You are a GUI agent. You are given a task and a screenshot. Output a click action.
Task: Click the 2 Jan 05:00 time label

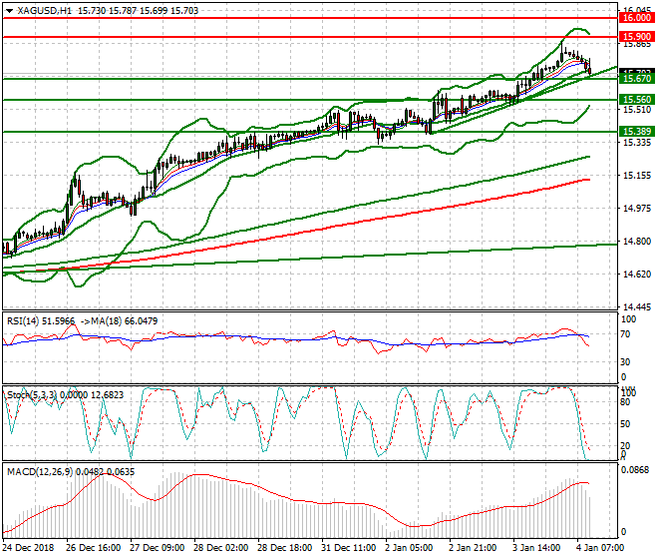(409, 548)
